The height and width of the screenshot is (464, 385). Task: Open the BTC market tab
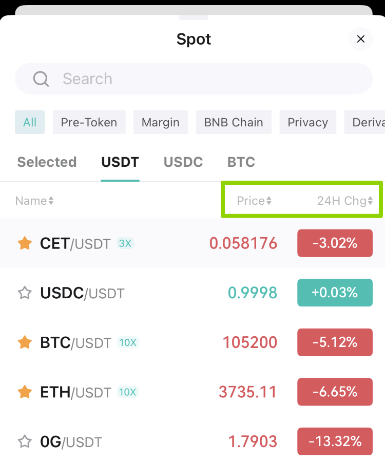(241, 162)
